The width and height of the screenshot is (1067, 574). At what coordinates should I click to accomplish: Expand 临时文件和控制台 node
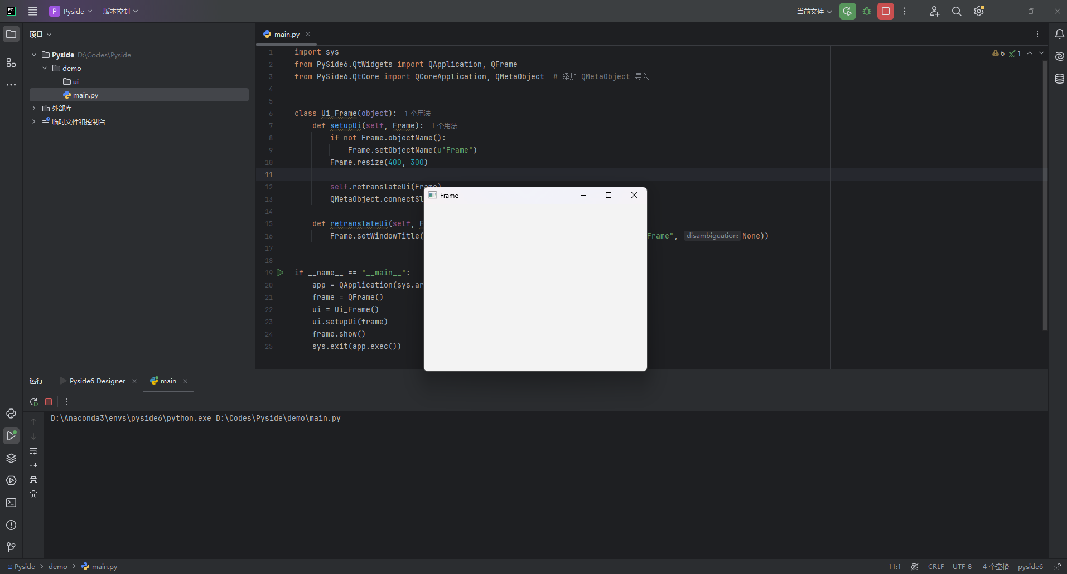[x=34, y=121]
